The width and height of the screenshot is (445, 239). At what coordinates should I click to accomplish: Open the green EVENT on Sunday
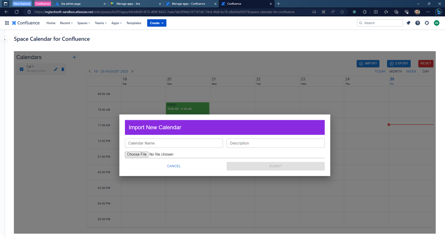187,108
